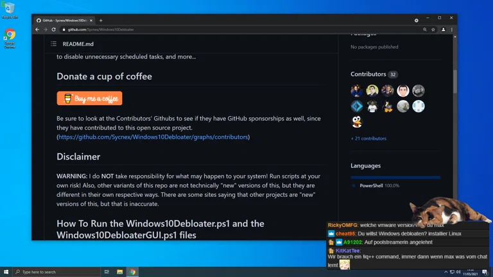Open the cartoon penguin avatar, last row
This screenshot has height=277, width=493.
(x=356, y=122)
